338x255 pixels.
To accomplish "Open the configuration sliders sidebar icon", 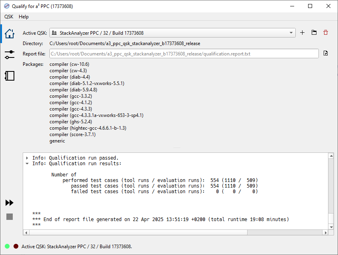I will 10,55.
